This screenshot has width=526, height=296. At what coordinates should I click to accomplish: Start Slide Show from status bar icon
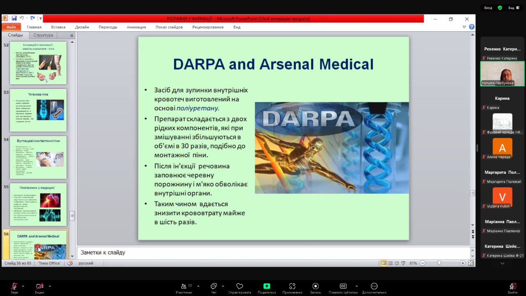point(403,263)
